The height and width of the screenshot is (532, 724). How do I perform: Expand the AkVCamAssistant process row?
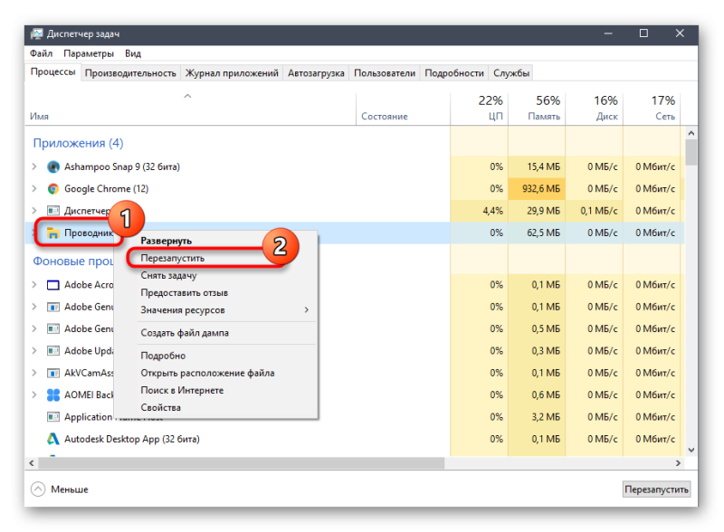[34, 373]
